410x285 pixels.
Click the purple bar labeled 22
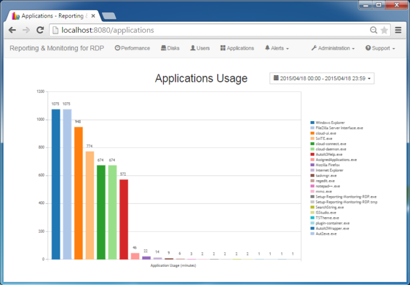point(146,258)
